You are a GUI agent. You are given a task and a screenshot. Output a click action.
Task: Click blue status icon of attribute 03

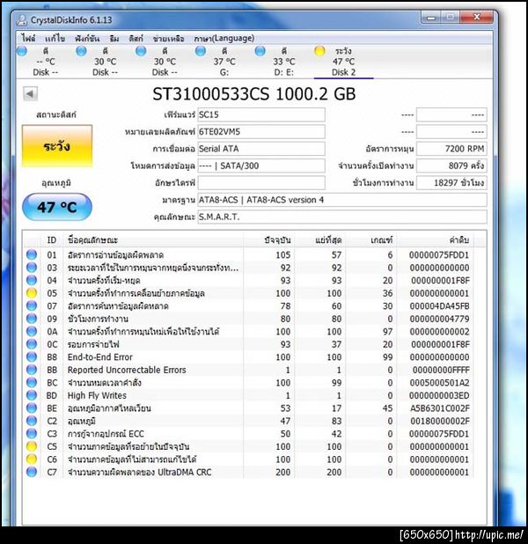(32, 268)
